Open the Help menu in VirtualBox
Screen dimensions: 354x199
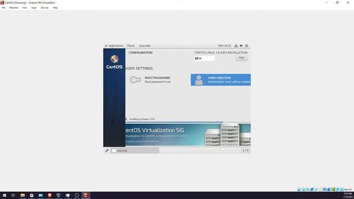pyautogui.click(x=55, y=8)
